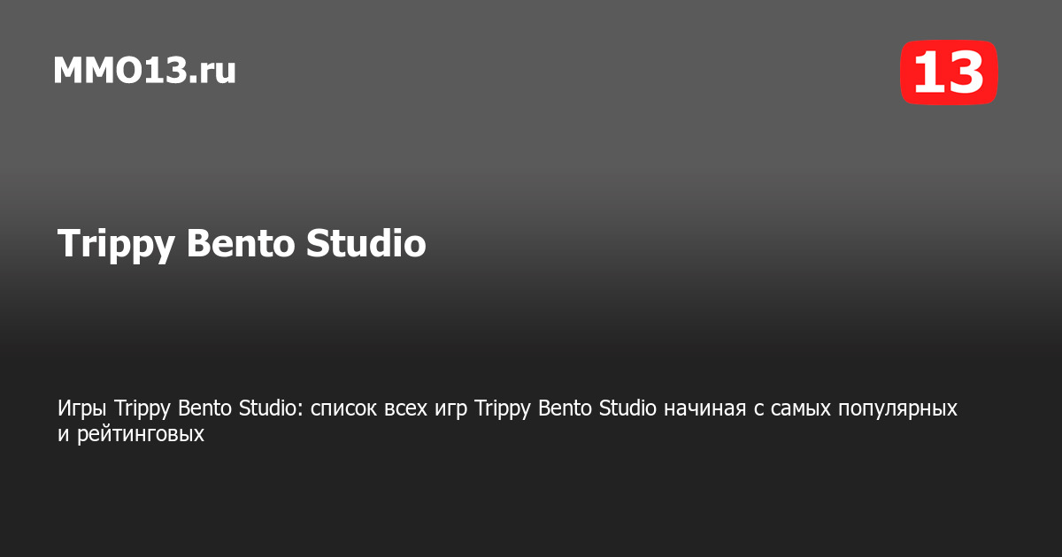Click the word "популярных" in description
Viewport: 1062px width, 557px height.
coord(904,408)
